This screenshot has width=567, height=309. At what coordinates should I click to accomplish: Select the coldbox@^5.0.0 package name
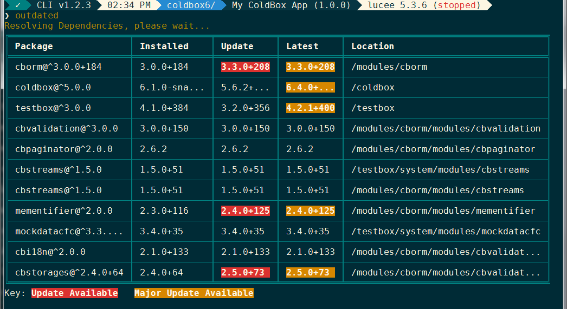pos(53,88)
